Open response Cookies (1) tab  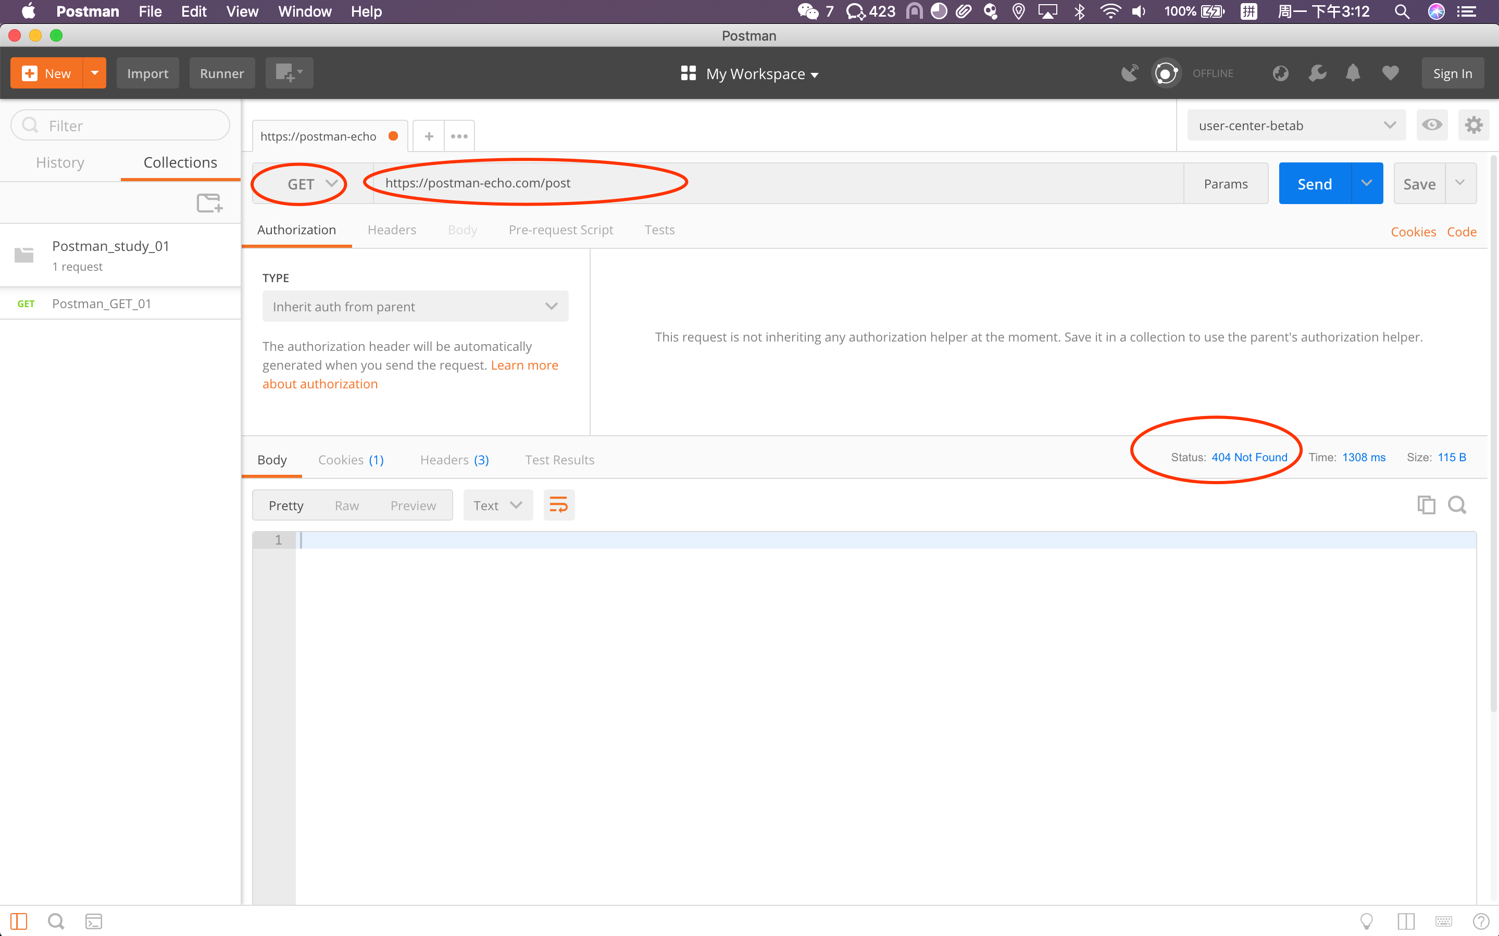351,459
